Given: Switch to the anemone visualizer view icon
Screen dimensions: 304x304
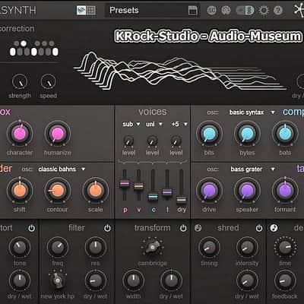Looking at the screenshot, I should point(81,11).
